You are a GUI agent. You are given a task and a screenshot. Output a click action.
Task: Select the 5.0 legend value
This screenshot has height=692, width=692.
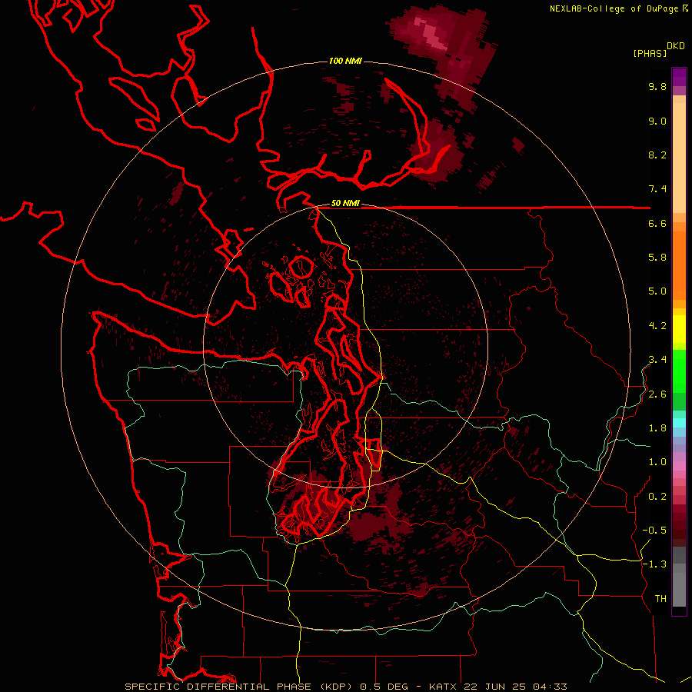(657, 291)
